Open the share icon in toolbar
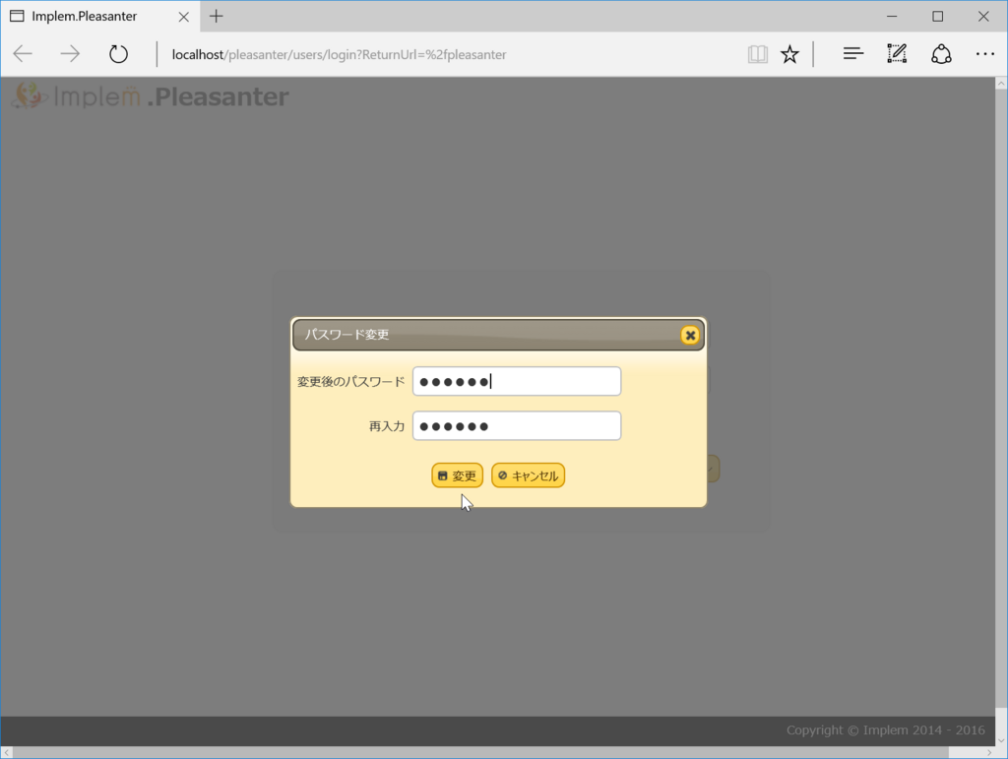 941,54
